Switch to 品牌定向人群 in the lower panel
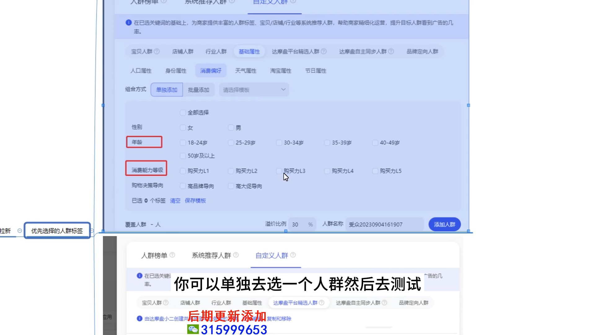Screen dimensions: 595x335 coord(413,303)
